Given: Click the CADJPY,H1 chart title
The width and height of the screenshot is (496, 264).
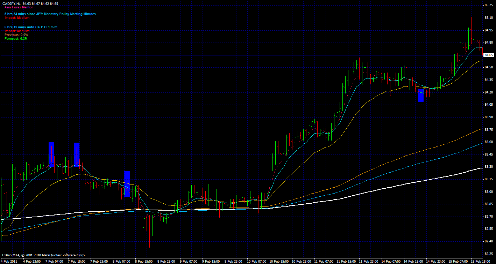Looking at the screenshot, I should point(13,3).
